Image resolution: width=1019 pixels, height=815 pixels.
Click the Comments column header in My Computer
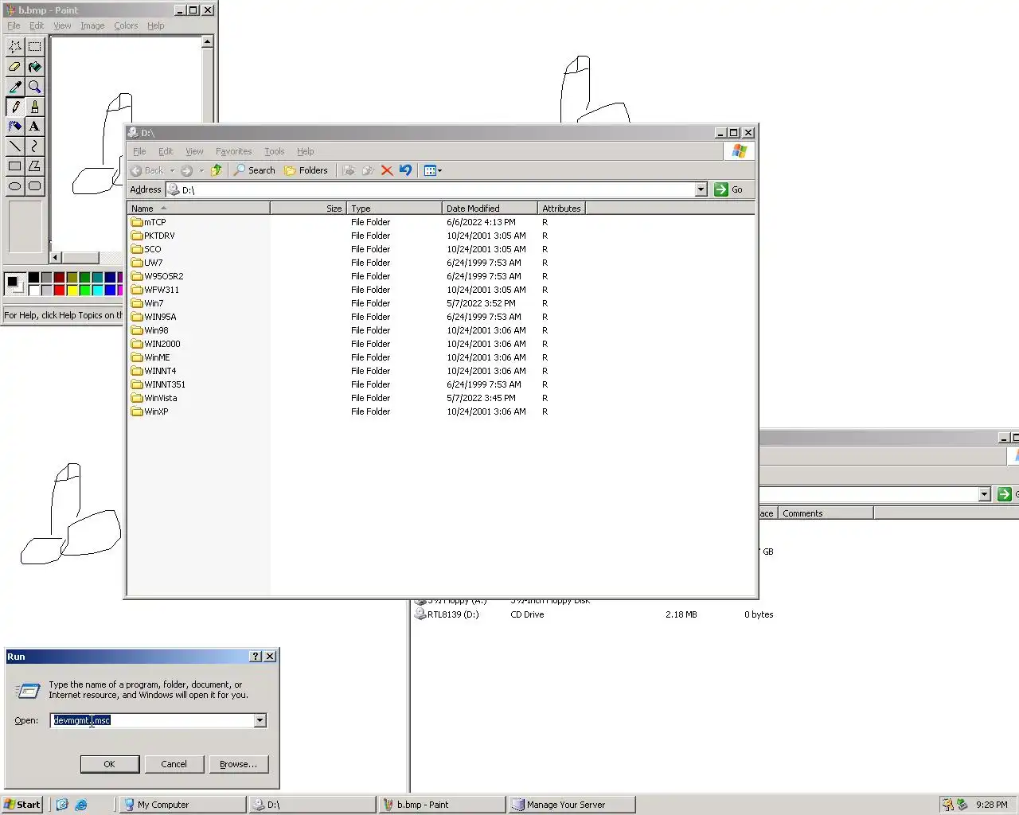[826, 513]
